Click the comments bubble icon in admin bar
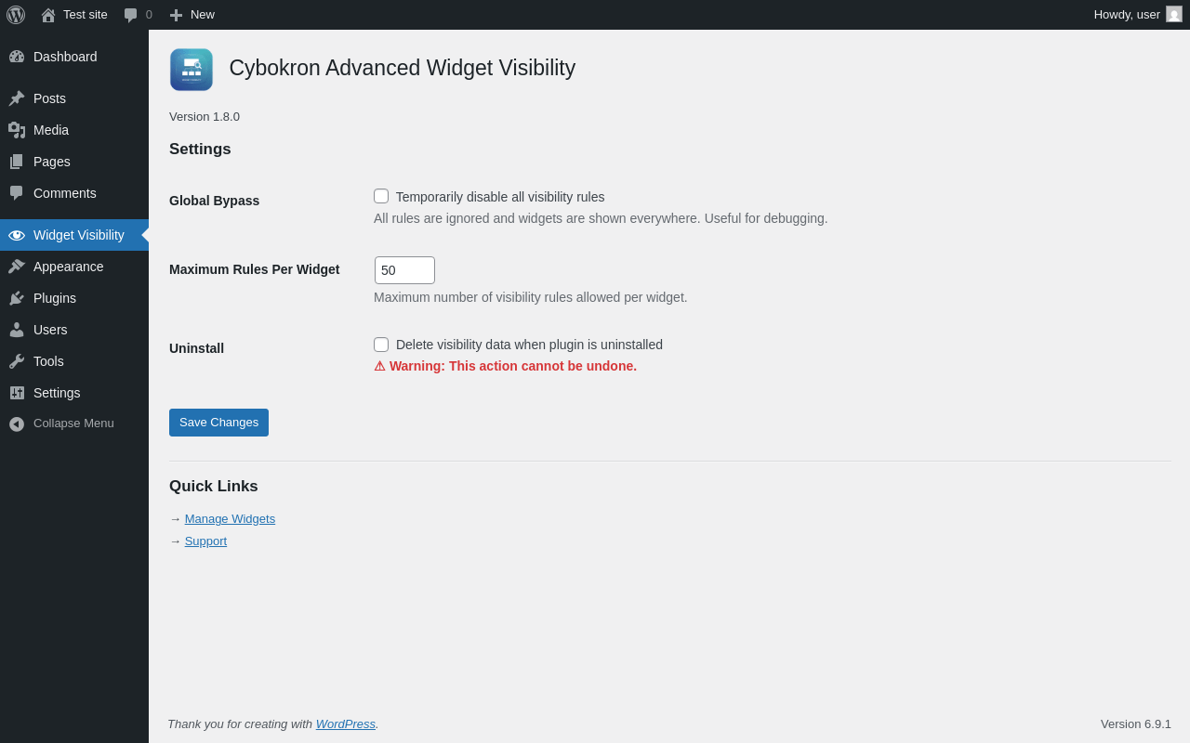 click(x=130, y=15)
